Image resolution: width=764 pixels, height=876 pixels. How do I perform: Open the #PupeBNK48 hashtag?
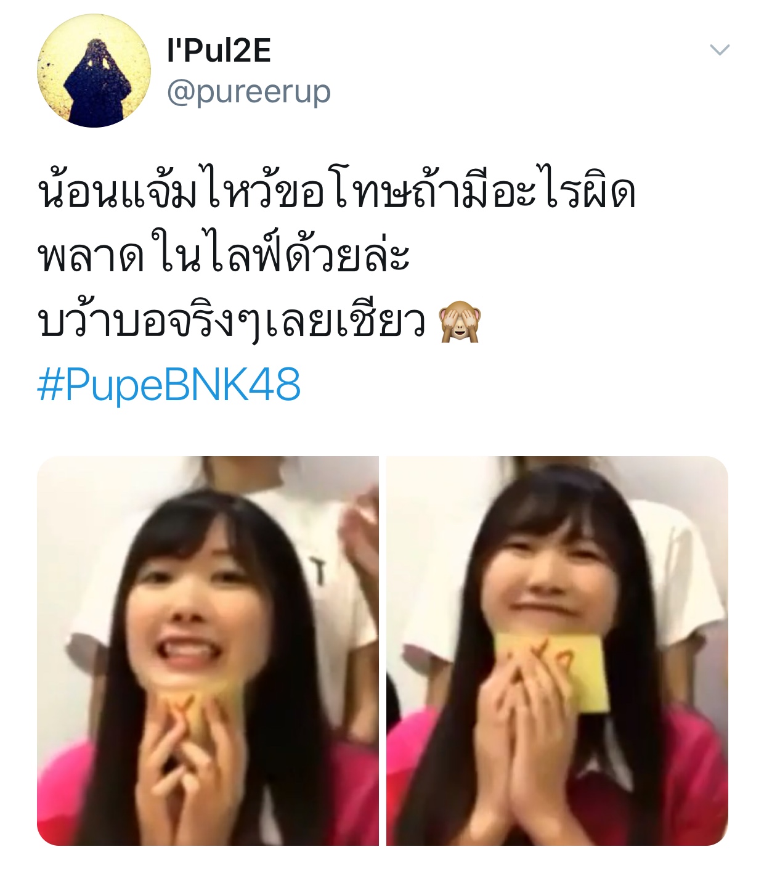169,385
